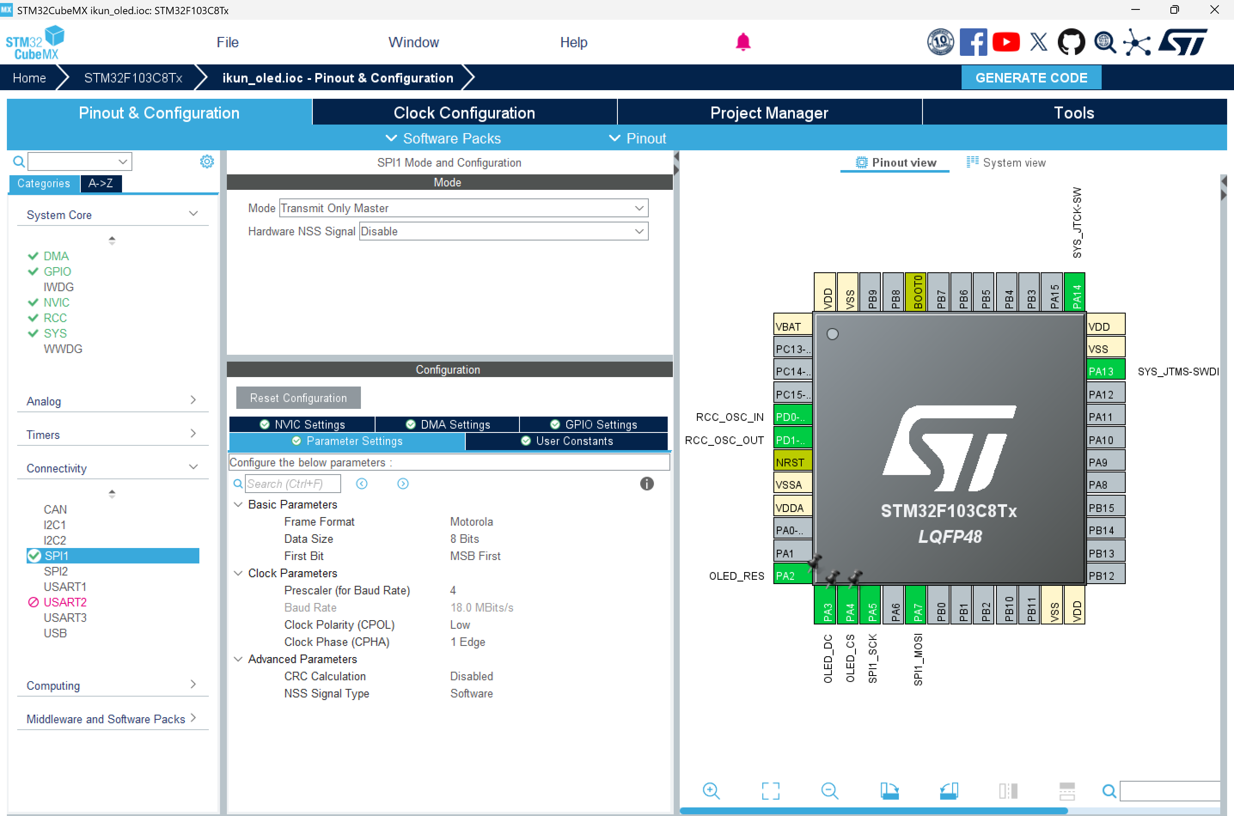Image resolution: width=1234 pixels, height=816 pixels.
Task: Click the fit-to-screen pinout icon
Action: [770, 791]
